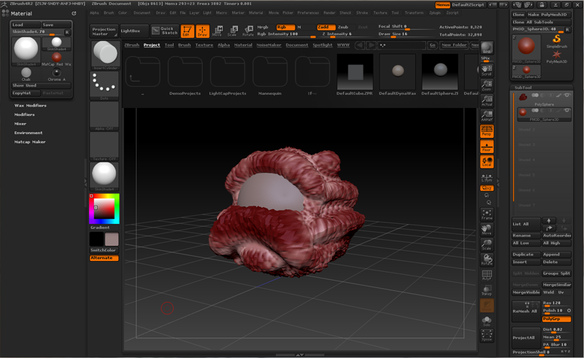Screen dimensions: 584x358
Task: Select the SimpleBrush tool icon
Action: tap(557, 40)
